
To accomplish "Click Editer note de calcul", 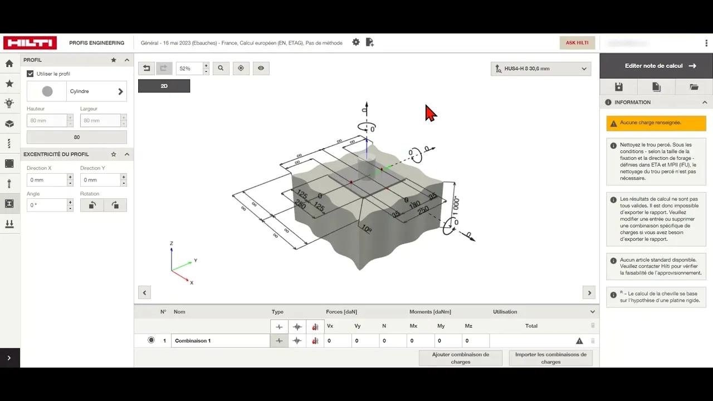I will 656,66.
